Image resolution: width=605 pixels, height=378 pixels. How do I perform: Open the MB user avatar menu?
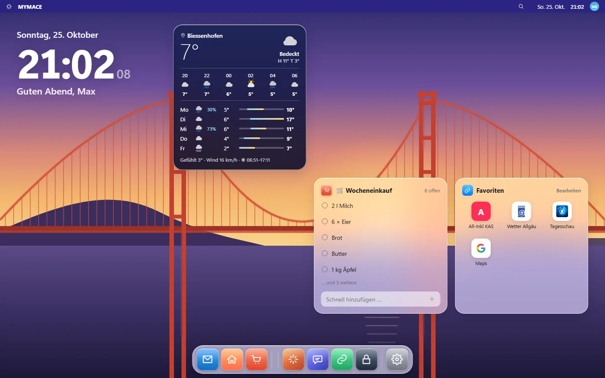coord(594,7)
